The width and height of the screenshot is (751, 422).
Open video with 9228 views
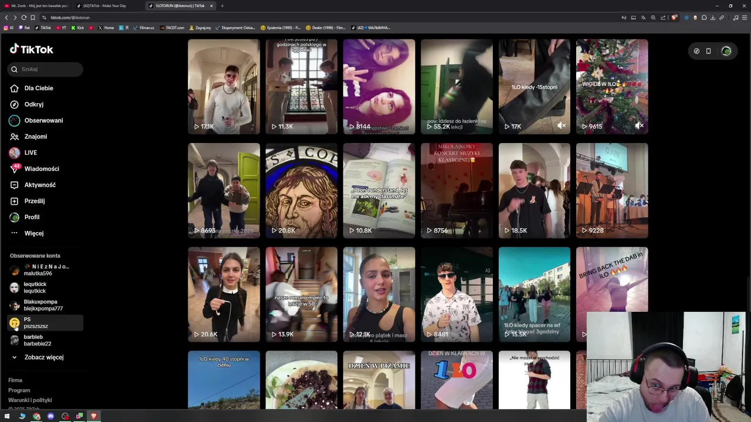tap(612, 190)
